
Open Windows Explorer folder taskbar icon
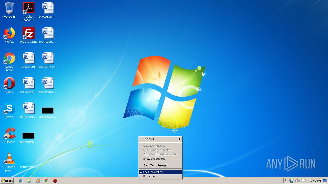click(x=29, y=181)
